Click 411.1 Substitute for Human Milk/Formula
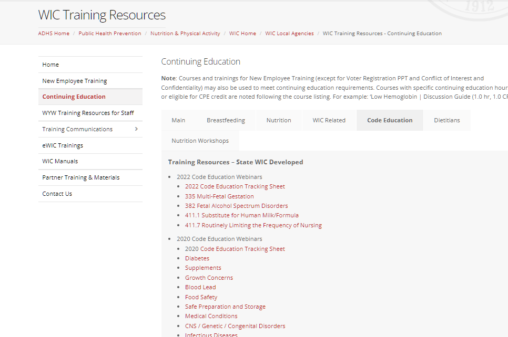This screenshot has height=337, width=508. [241, 215]
